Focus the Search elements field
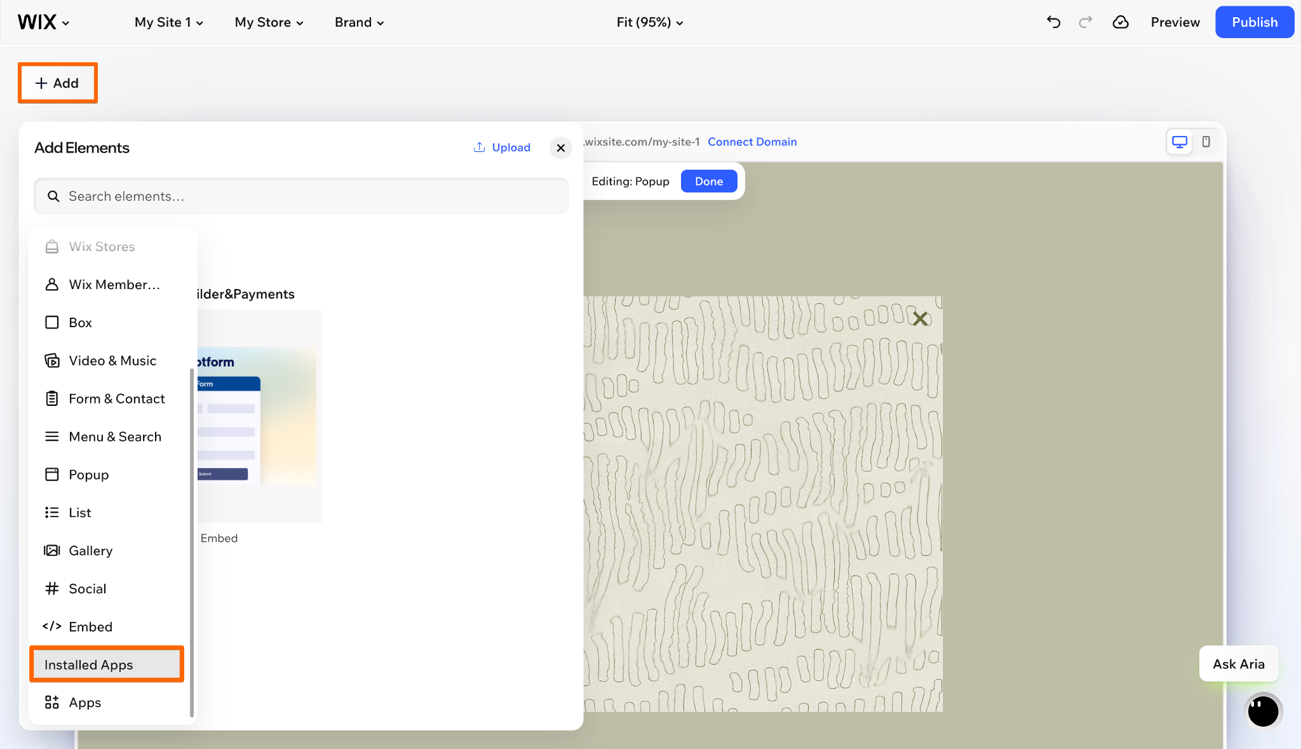Image resolution: width=1301 pixels, height=749 pixels. coord(301,196)
